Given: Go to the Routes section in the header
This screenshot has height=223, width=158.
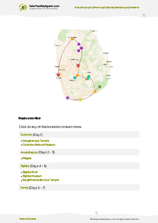Looking at the screenshot, I should [111, 7].
